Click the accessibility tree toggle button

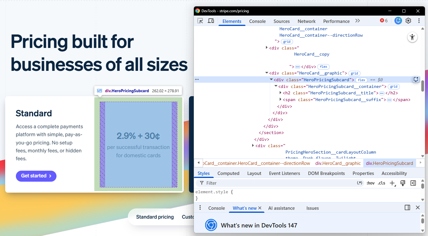(x=412, y=37)
